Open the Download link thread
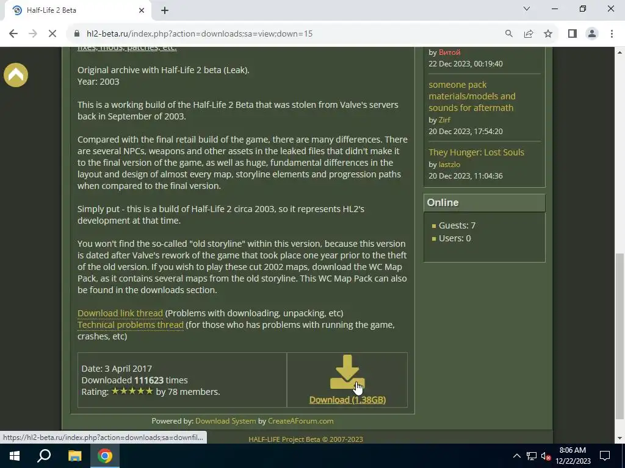The image size is (625, 468). 120,313
